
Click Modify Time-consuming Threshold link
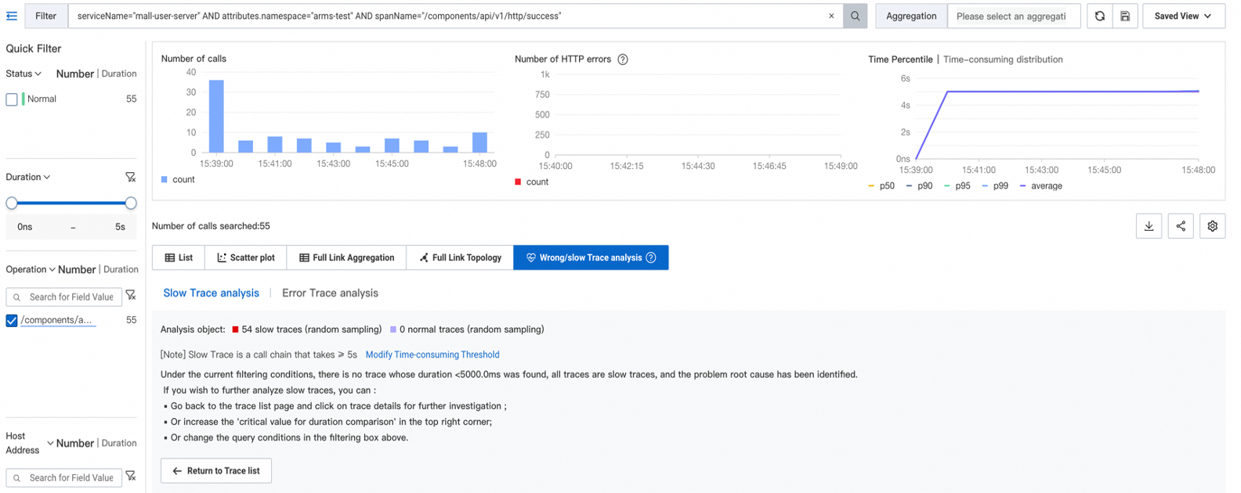tap(432, 354)
